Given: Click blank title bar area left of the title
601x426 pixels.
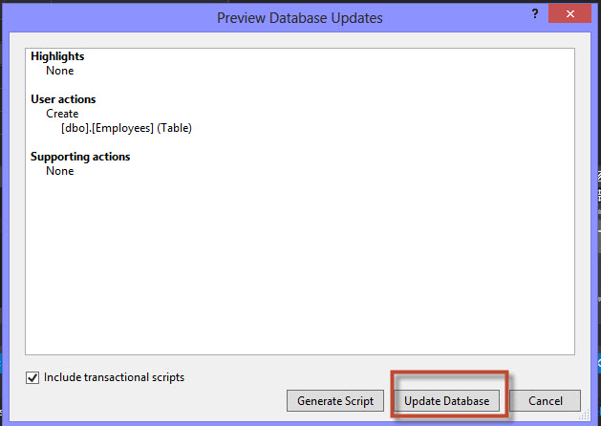Looking at the screenshot, I should click(105, 16).
